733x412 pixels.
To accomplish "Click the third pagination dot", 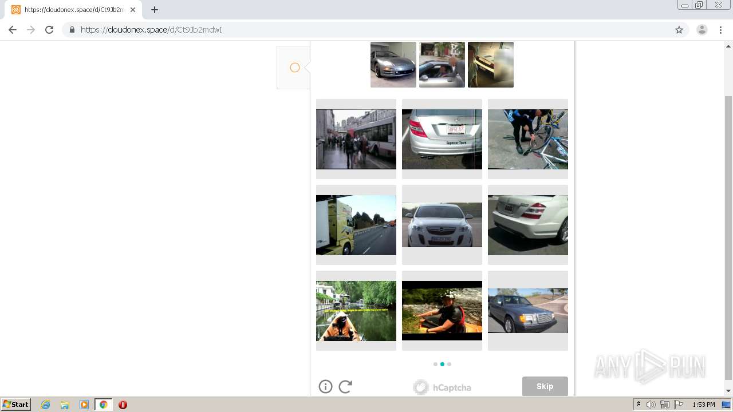I will (449, 364).
